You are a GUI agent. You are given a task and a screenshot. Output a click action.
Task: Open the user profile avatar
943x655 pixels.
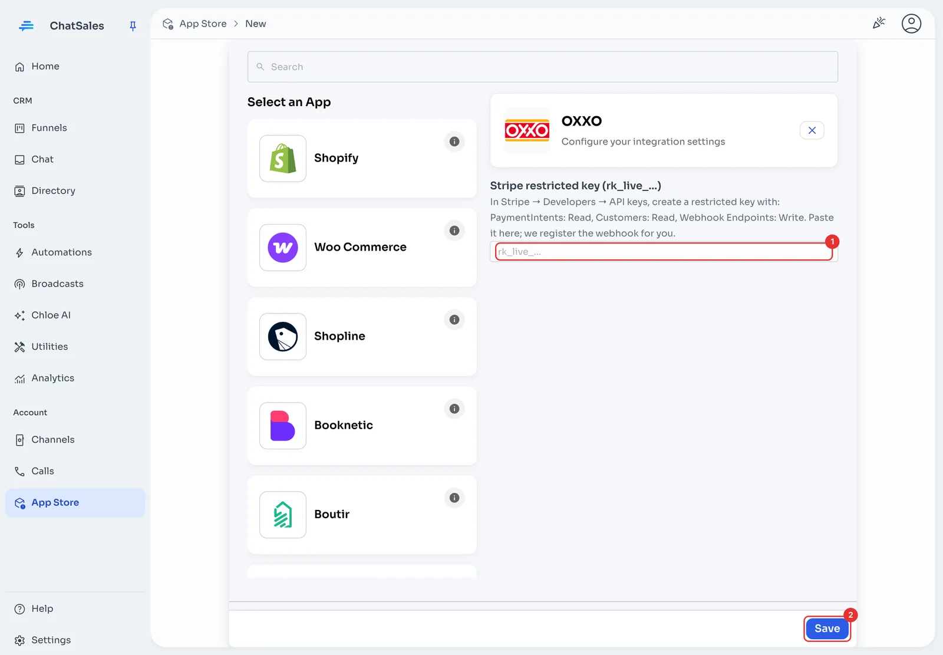pos(911,24)
